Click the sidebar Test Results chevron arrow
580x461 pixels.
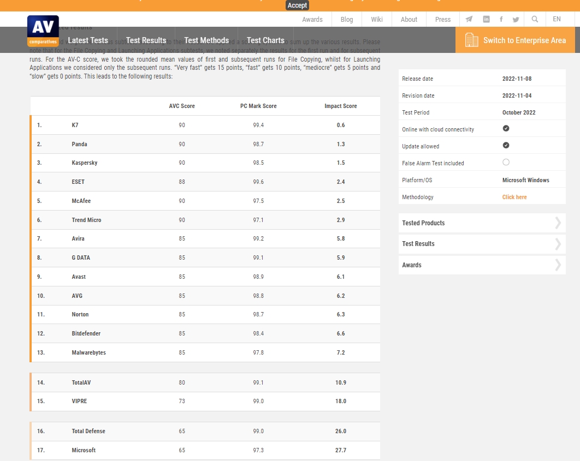click(558, 244)
